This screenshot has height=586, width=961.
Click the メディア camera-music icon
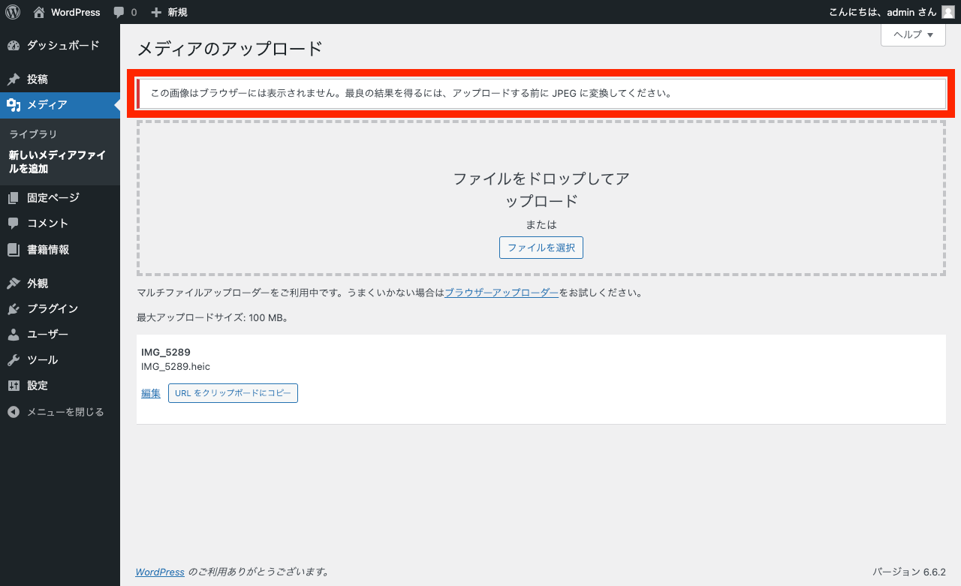point(14,105)
